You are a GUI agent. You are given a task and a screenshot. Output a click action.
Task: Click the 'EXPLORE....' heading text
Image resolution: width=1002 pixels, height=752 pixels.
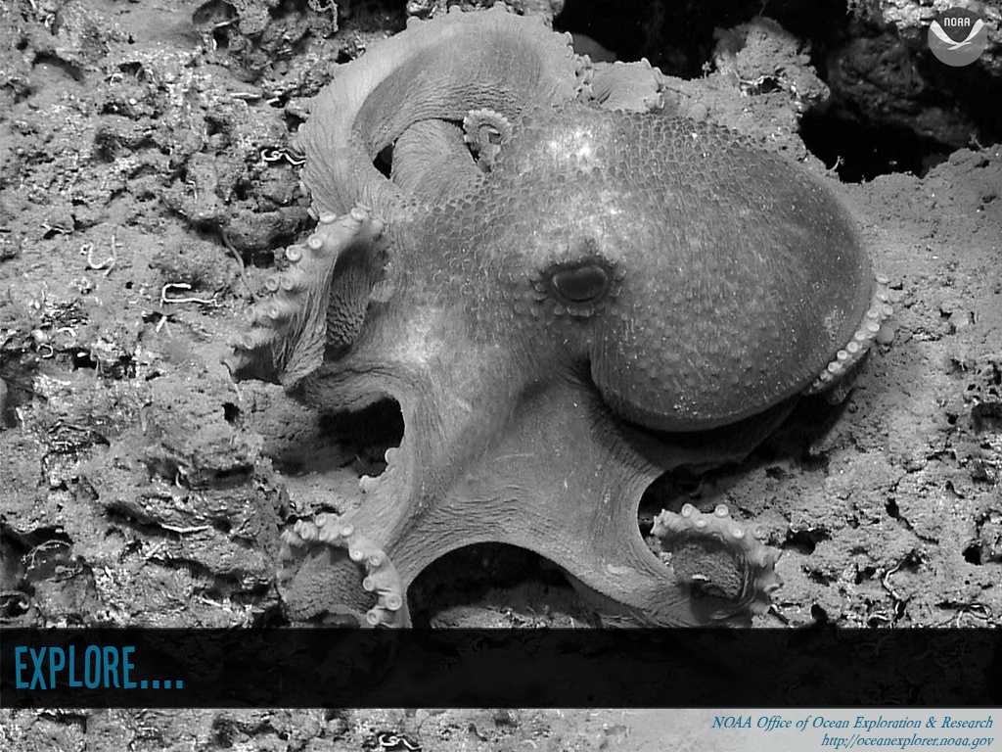coord(99,668)
